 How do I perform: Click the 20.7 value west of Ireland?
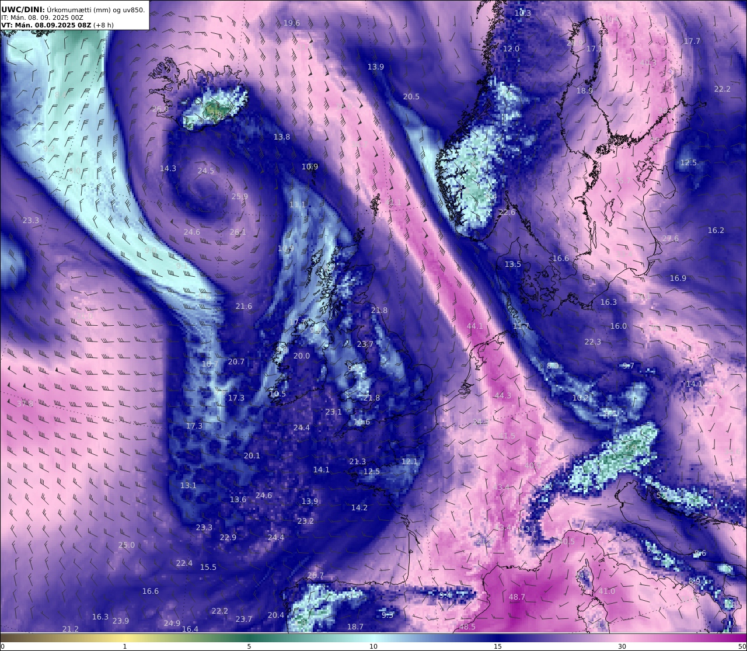pyautogui.click(x=236, y=362)
